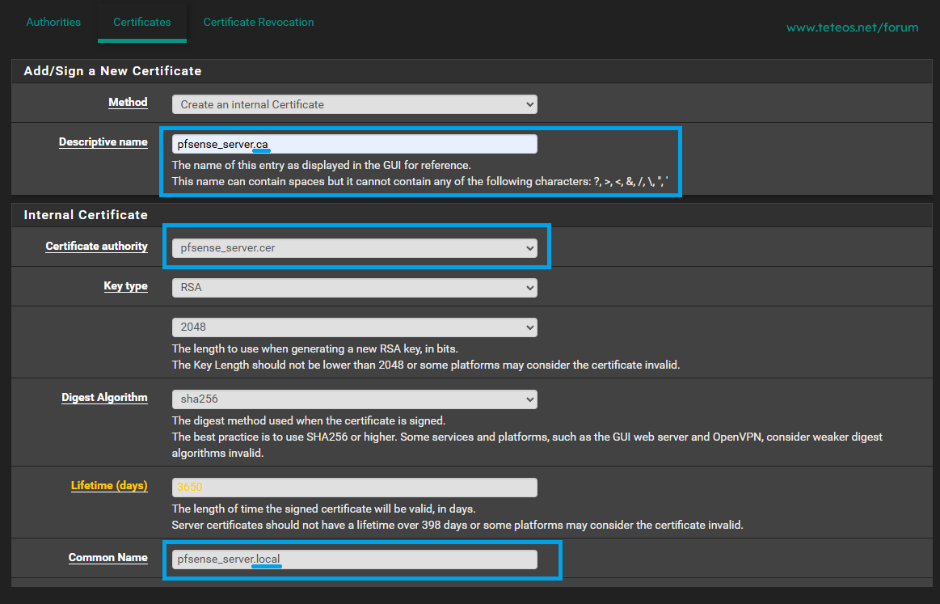Click the Lifetime (days) label
Image resolution: width=940 pixels, height=604 pixels.
(x=109, y=485)
